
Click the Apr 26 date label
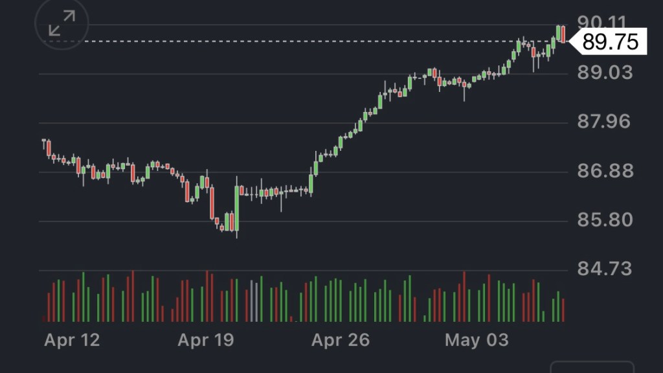[340, 340]
